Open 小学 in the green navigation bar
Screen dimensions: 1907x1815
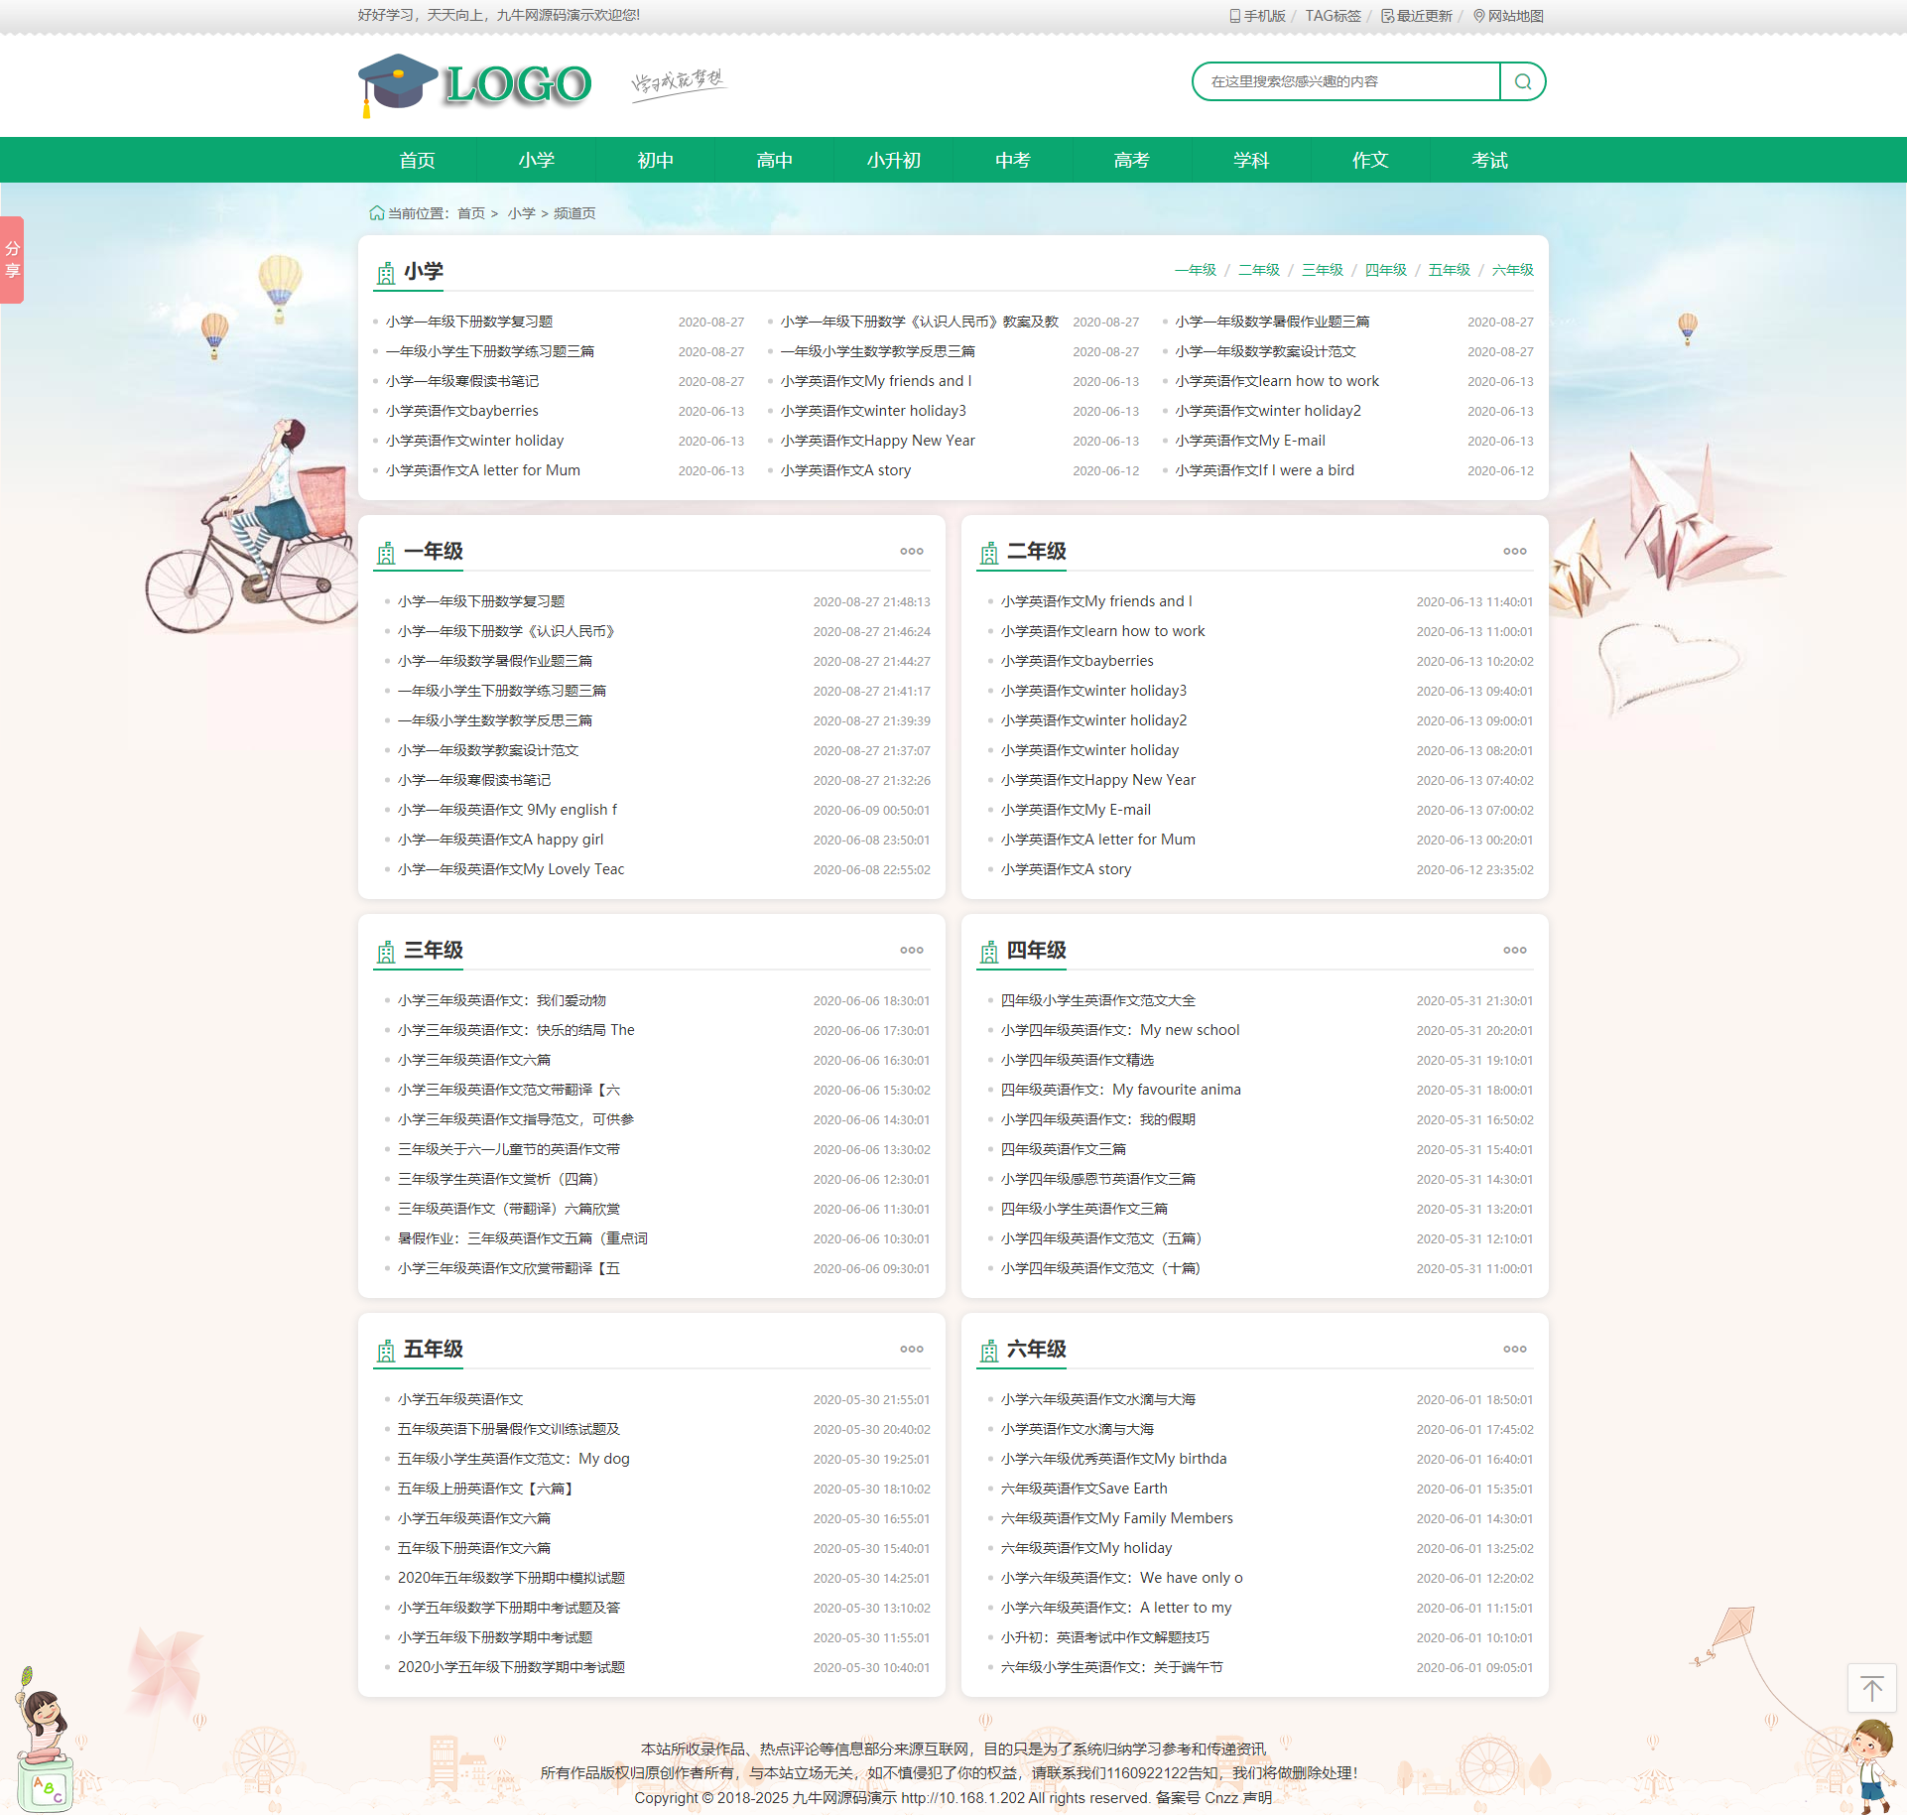[x=537, y=160]
